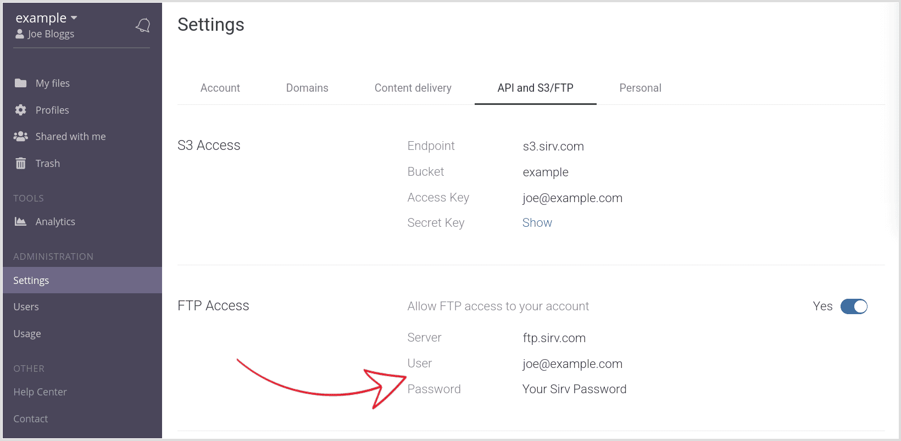
Task: Select the Profiles gear icon
Action: click(x=21, y=110)
